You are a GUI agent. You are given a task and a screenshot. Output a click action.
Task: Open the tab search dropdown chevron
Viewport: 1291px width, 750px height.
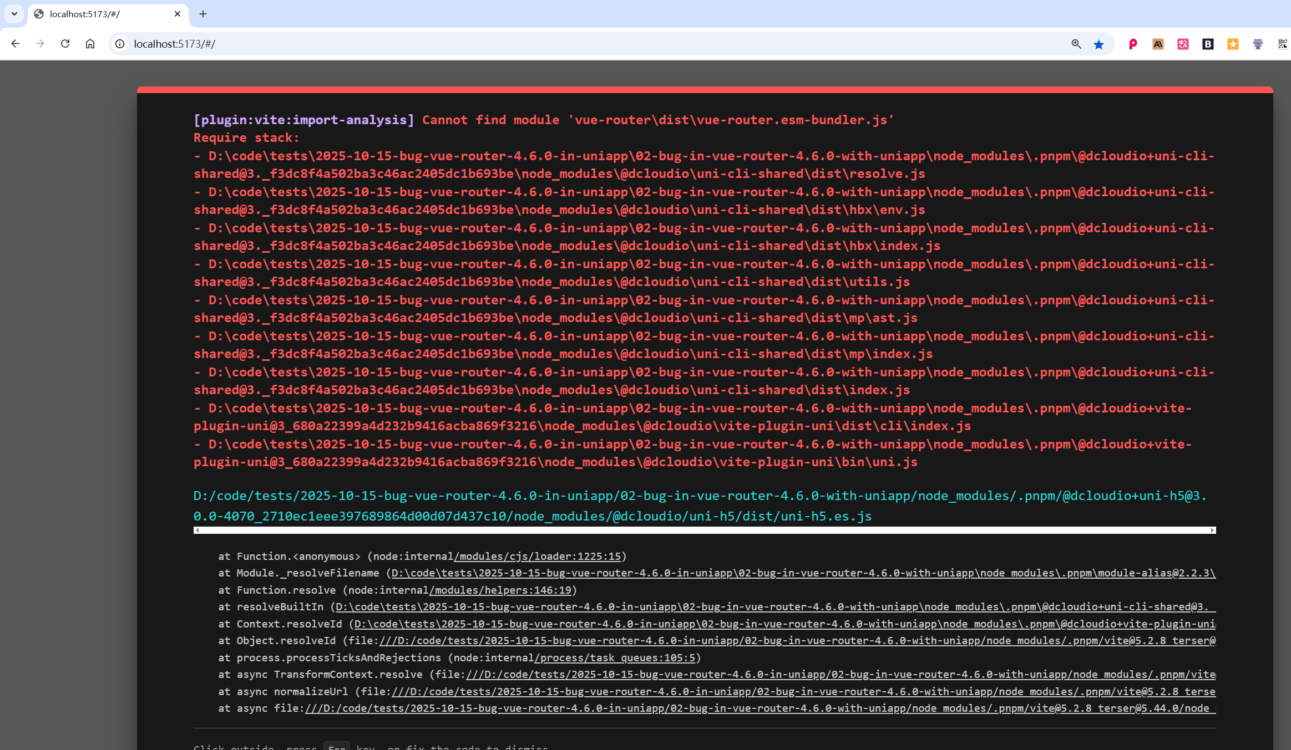14,14
